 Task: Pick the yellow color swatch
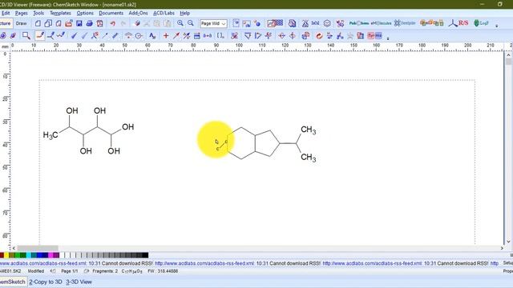6,255
